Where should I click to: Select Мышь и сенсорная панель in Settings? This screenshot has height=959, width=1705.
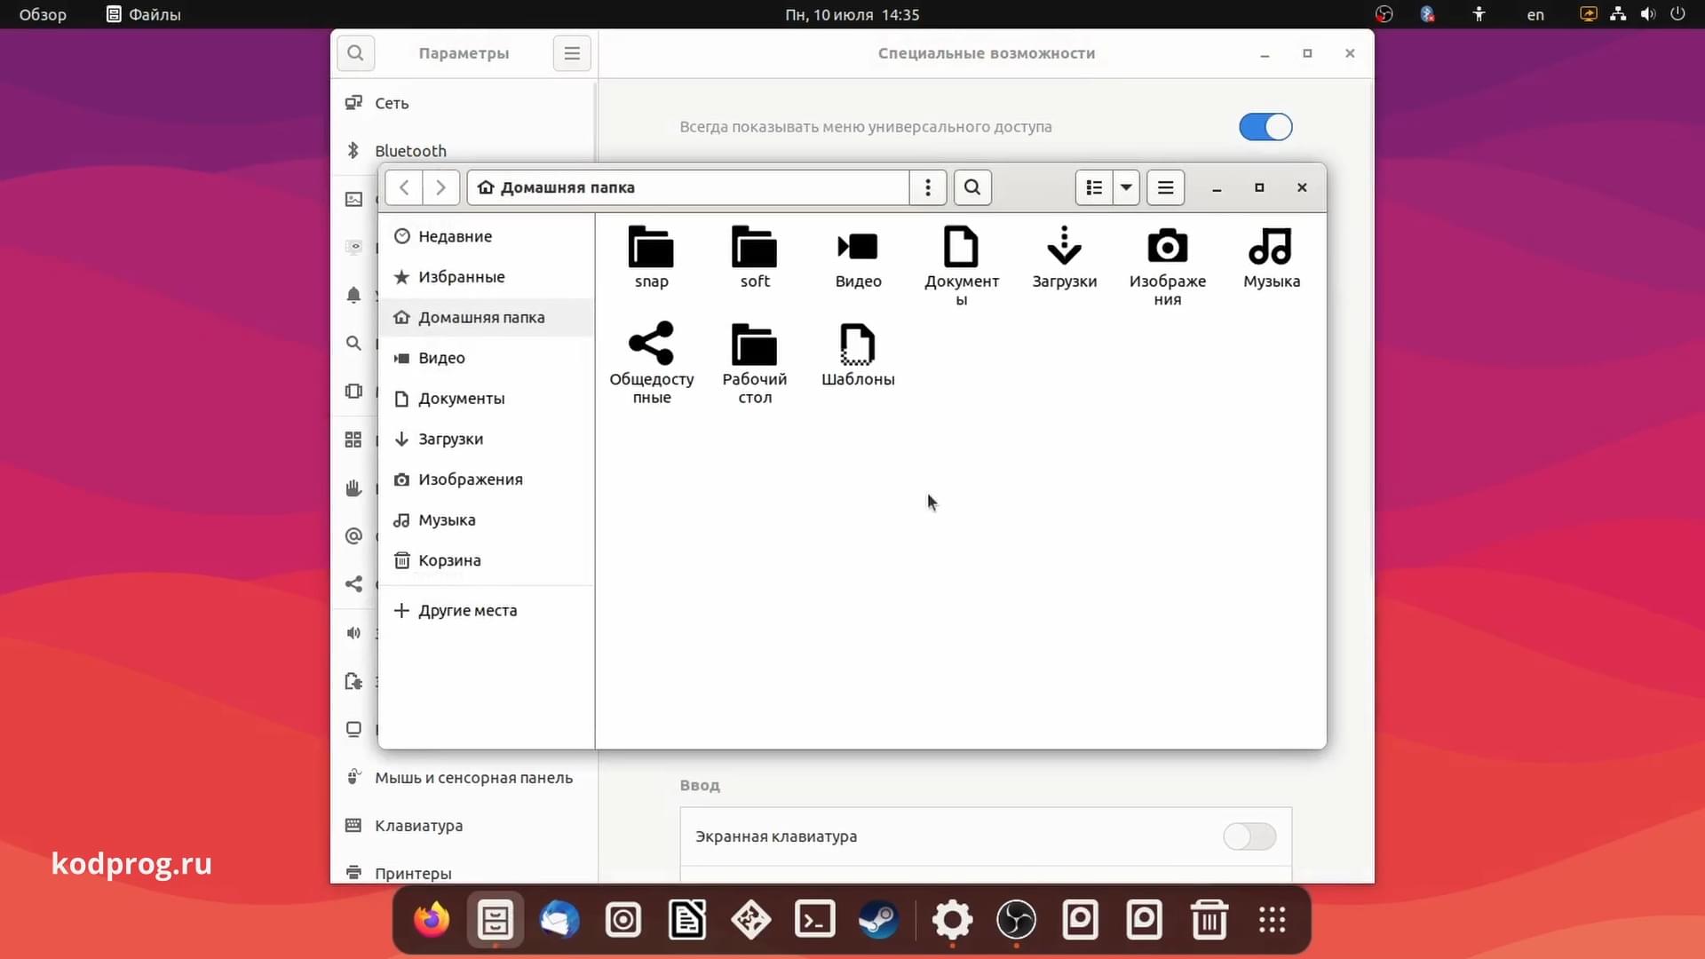click(462, 778)
